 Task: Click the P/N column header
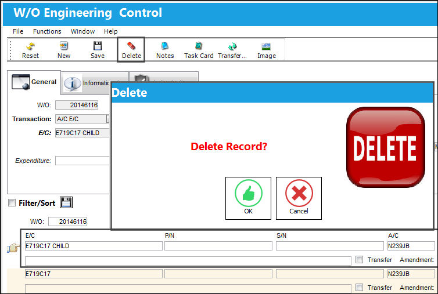tap(170, 235)
